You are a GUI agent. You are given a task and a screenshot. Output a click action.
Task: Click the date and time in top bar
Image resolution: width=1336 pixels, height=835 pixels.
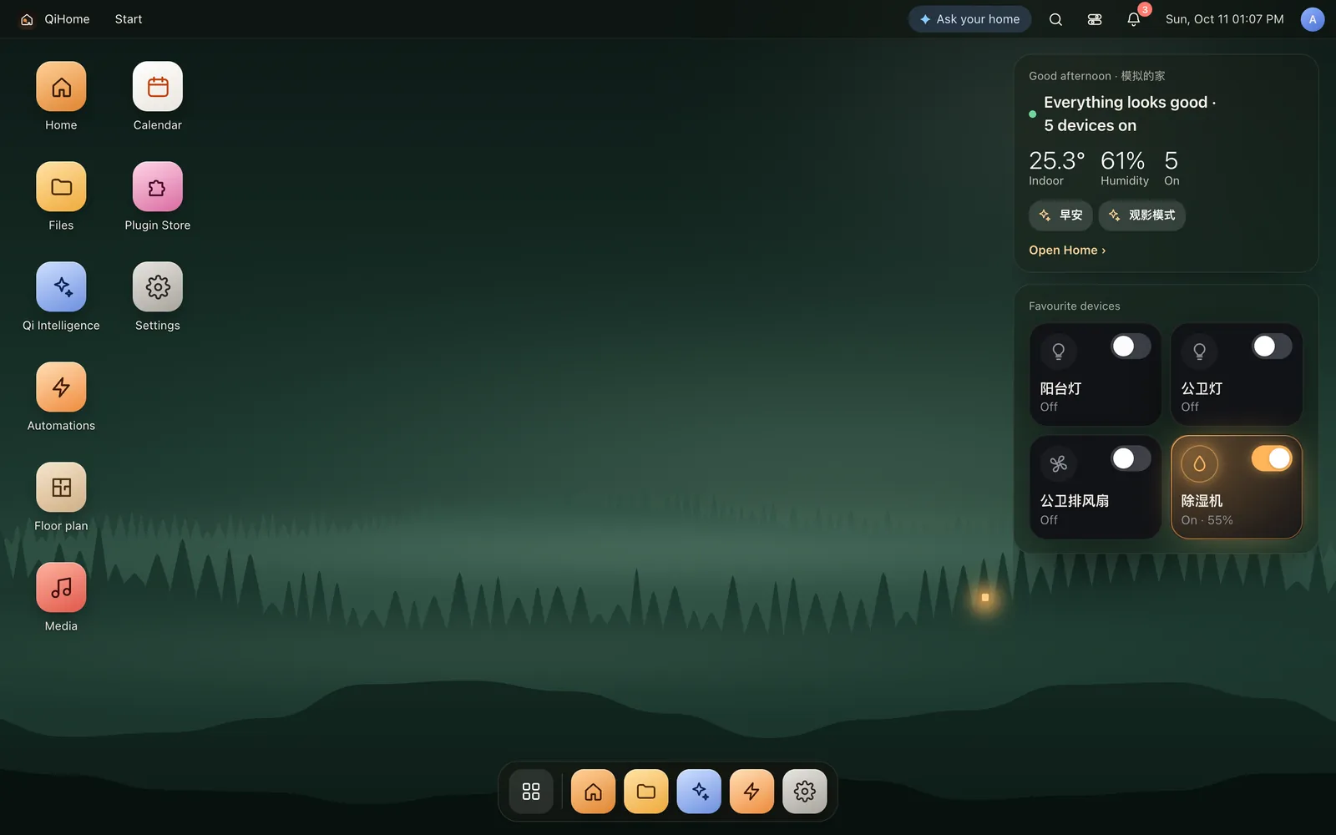1224,19
